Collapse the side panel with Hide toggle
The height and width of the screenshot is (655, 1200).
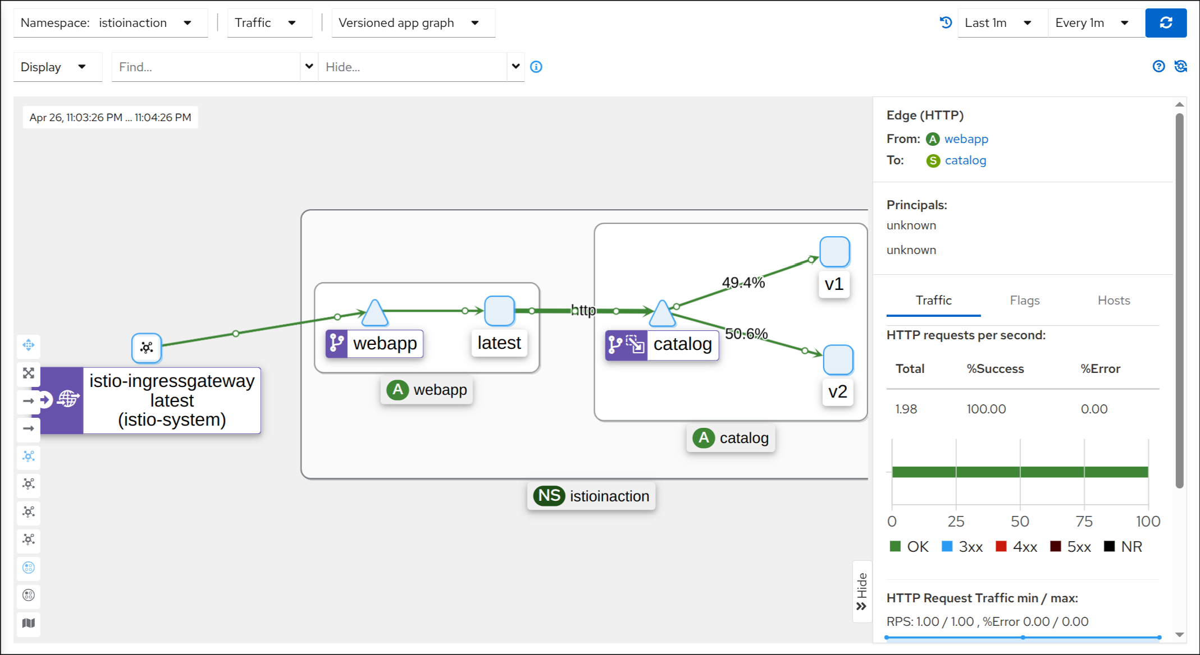(862, 592)
